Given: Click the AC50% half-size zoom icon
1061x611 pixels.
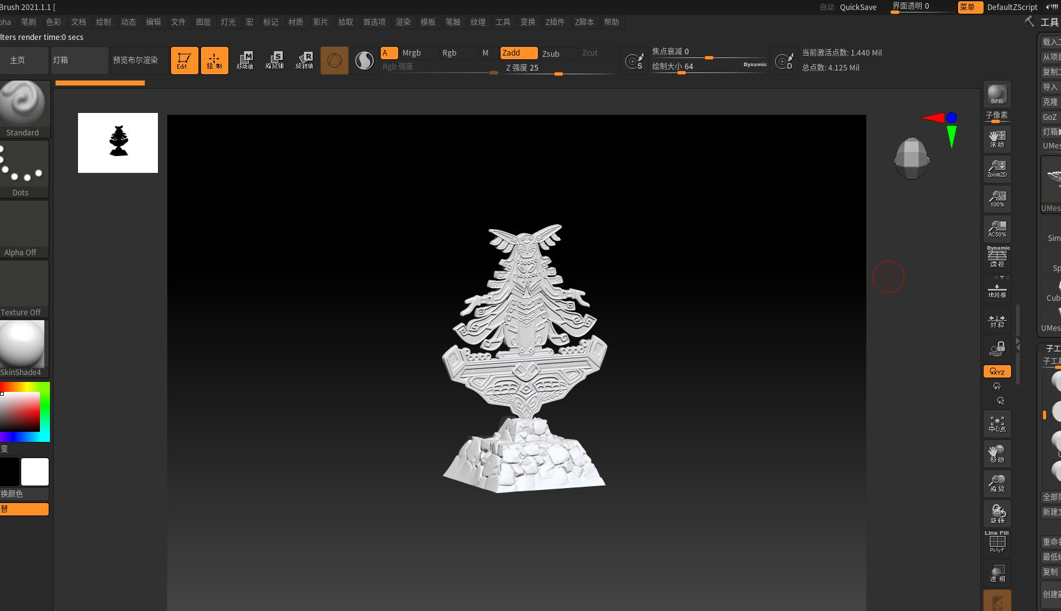Looking at the screenshot, I should click(x=997, y=228).
